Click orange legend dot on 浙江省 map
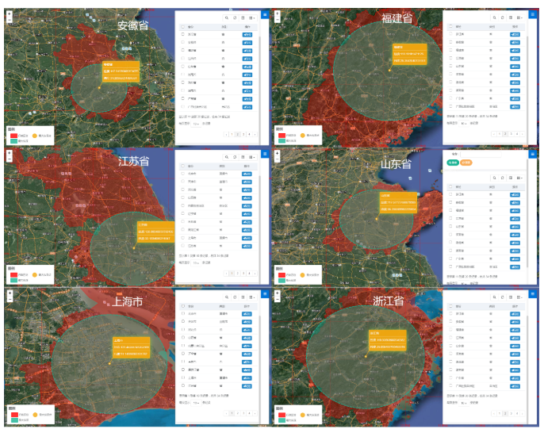The height and width of the screenshot is (429, 544). [x=303, y=415]
